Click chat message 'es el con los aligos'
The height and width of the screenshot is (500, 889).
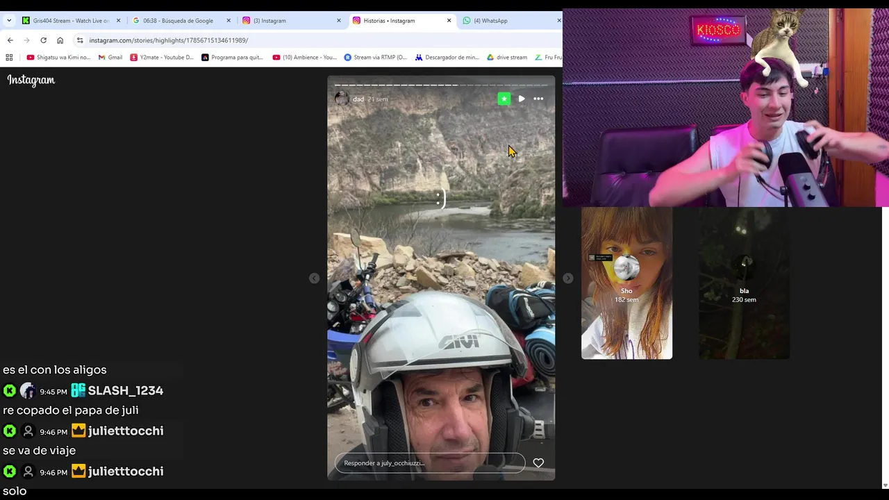click(55, 370)
